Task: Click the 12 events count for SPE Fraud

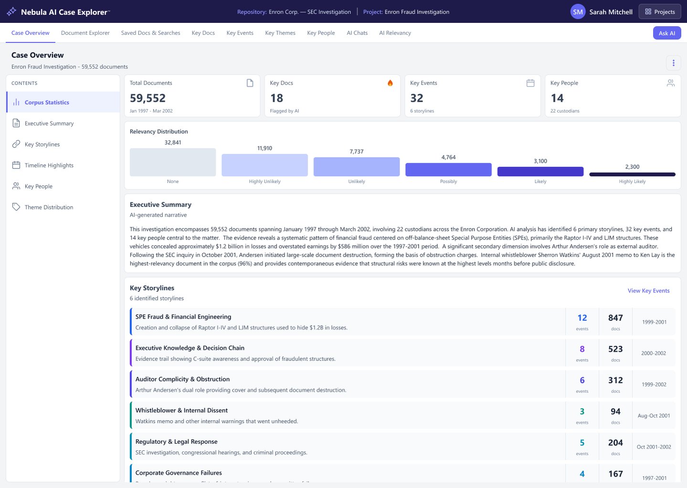Action: click(x=582, y=318)
